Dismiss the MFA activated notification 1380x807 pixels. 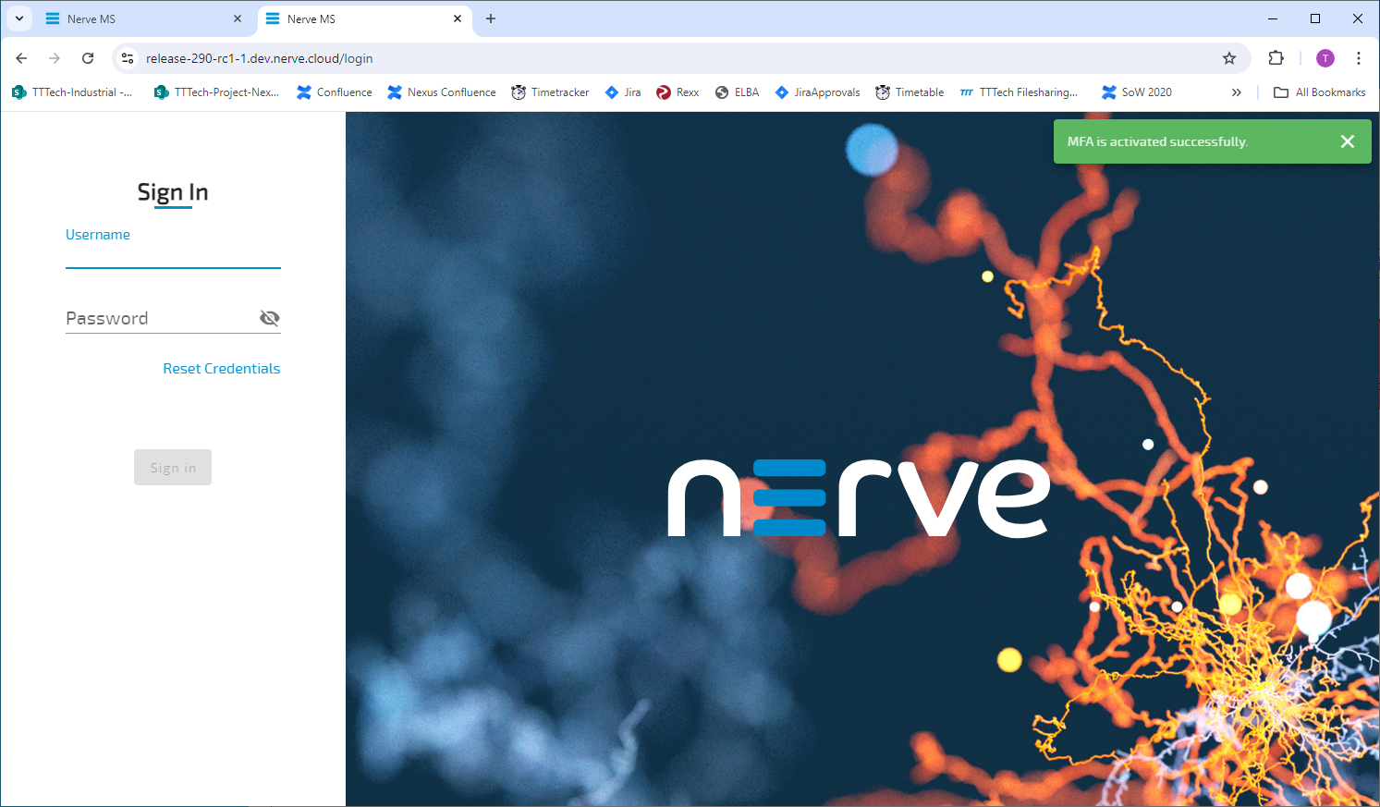[1347, 141]
